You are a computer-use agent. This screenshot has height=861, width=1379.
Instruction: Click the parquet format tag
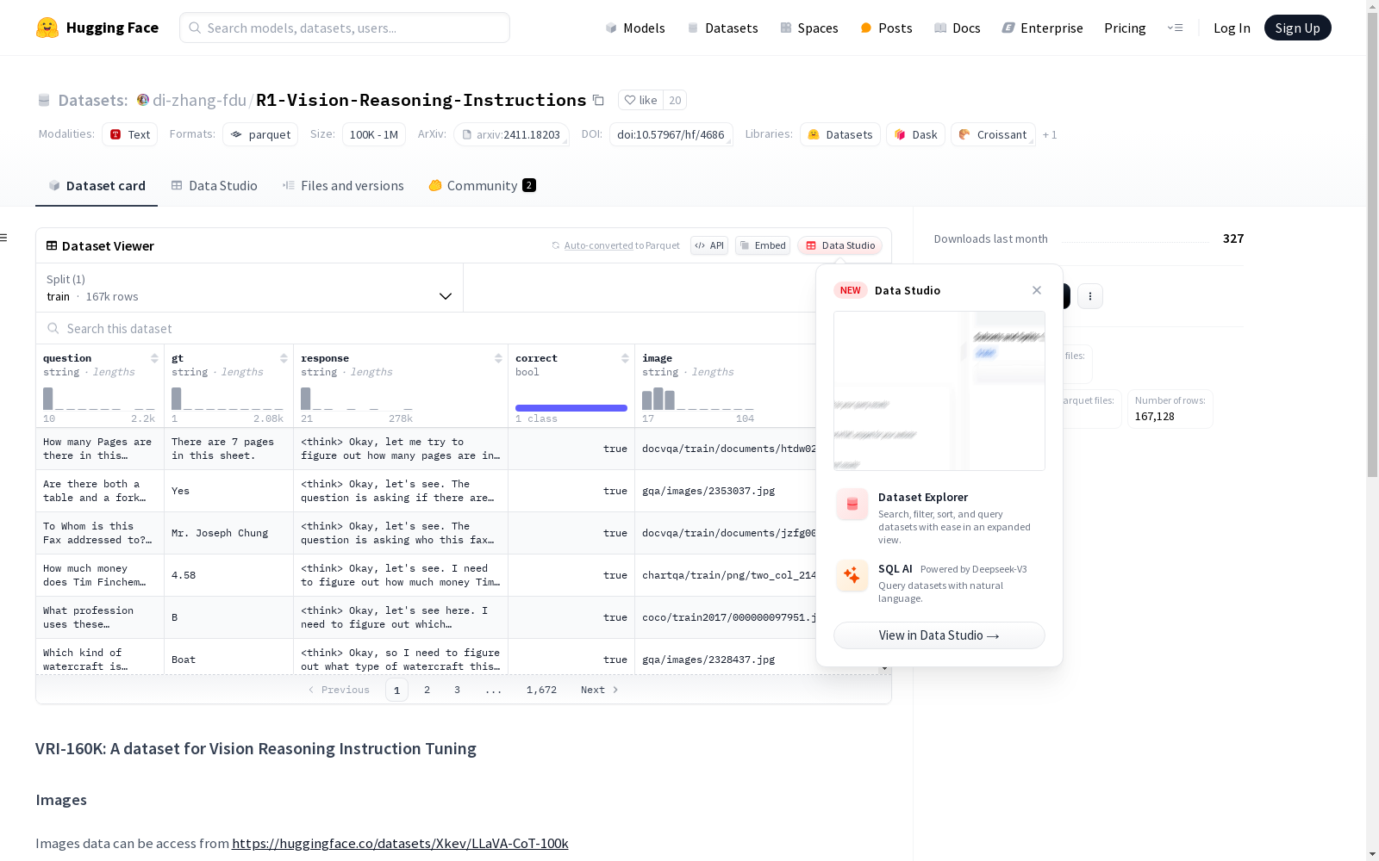tap(260, 134)
